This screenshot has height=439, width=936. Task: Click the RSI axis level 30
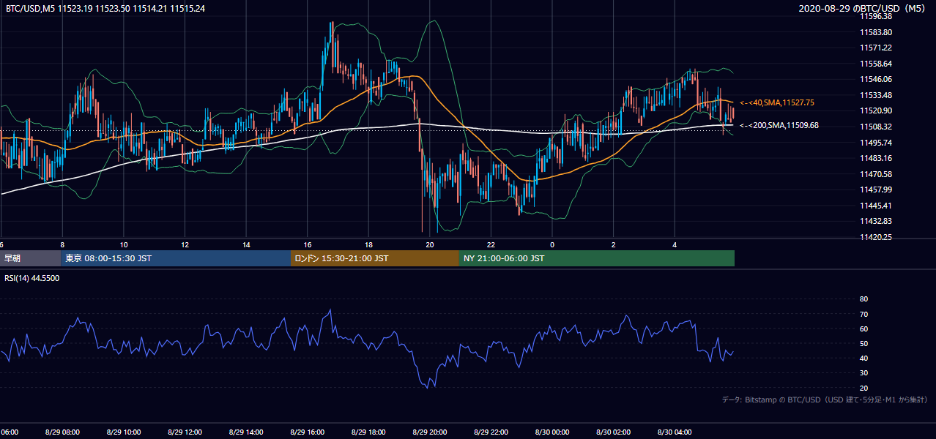pyautogui.click(x=863, y=373)
